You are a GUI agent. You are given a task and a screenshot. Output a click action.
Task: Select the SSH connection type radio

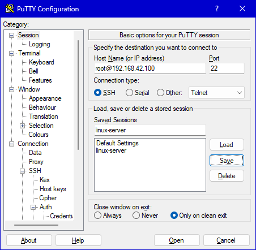(97, 93)
